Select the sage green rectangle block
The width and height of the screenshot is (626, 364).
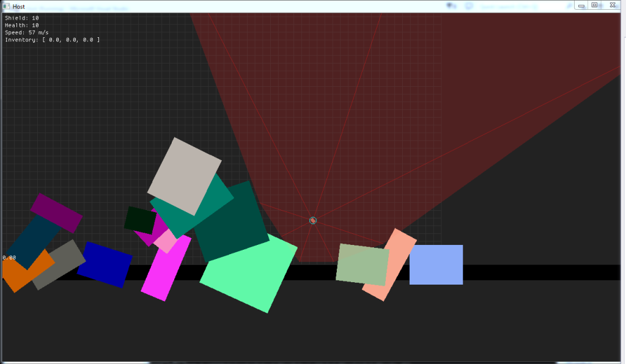point(362,264)
